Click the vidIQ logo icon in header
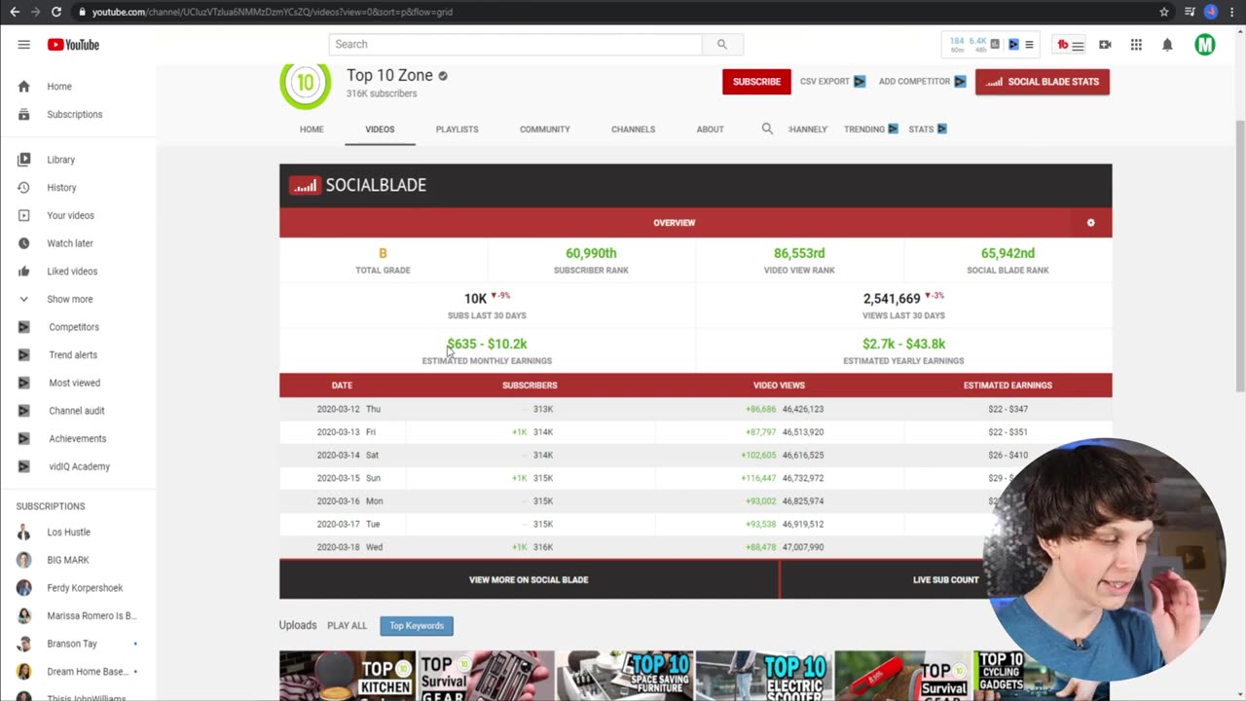The height and width of the screenshot is (701, 1246). tap(1013, 44)
